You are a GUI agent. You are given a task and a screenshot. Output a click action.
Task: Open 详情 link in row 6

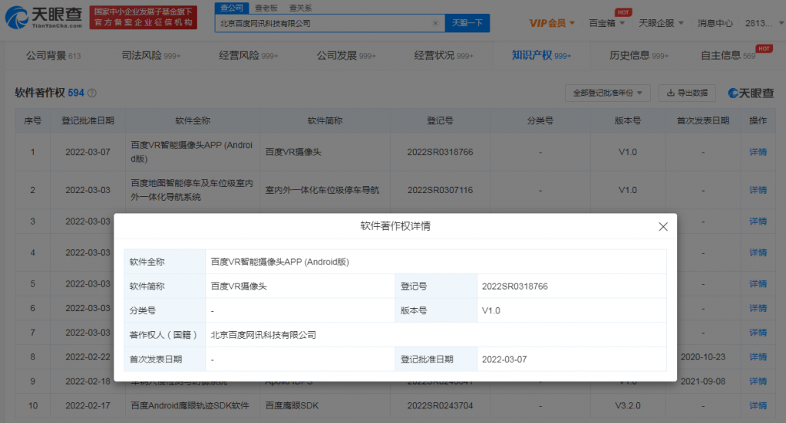[758, 308]
